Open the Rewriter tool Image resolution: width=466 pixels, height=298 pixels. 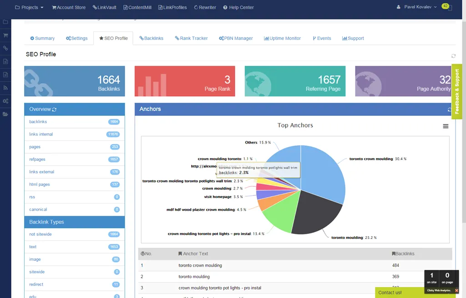point(205,7)
